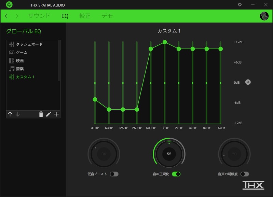Select カスタム 1 preset in list
This screenshot has width=273, height=197.
[x=32, y=77]
